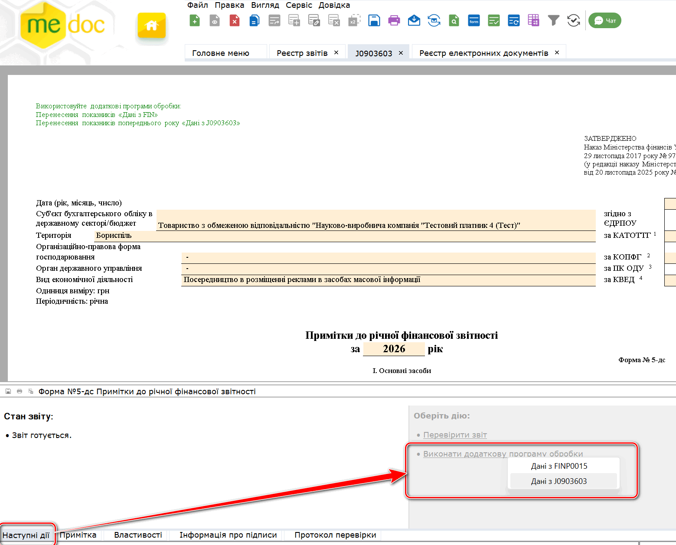Select Дані з FINP0015 option
Screen dimensions: 676x545
(x=559, y=466)
